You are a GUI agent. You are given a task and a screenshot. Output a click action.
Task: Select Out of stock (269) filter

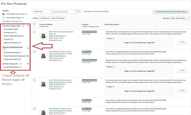pos(11,29)
